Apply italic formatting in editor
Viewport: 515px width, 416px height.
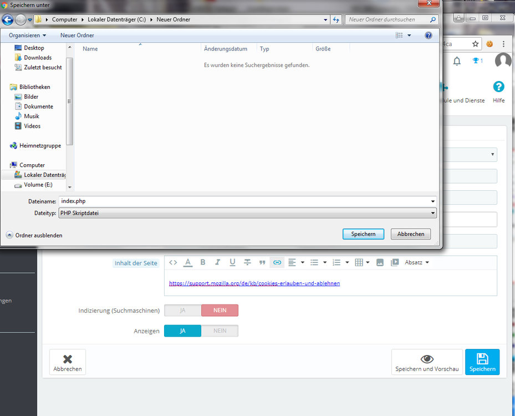[217, 262]
